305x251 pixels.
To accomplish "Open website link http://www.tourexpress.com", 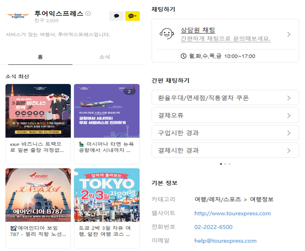I will coord(233,213).
